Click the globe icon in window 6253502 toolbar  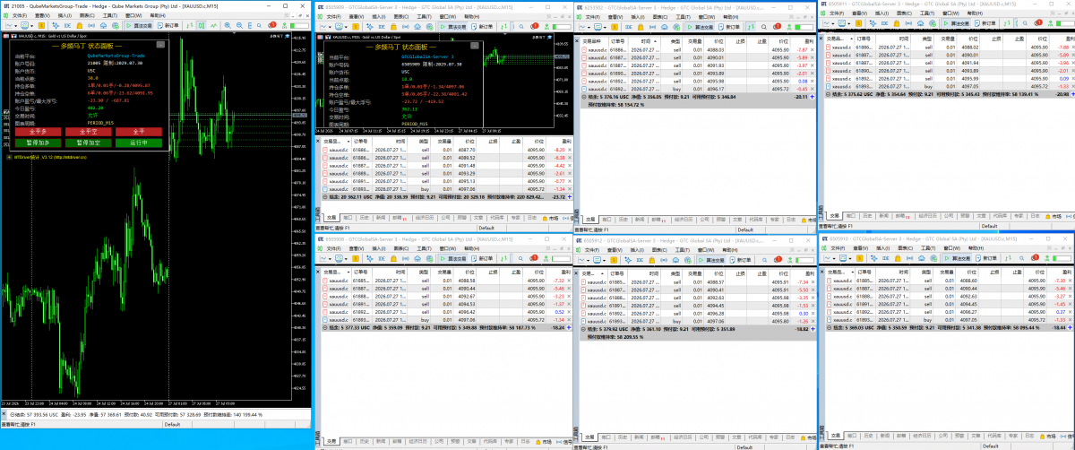click(676, 27)
